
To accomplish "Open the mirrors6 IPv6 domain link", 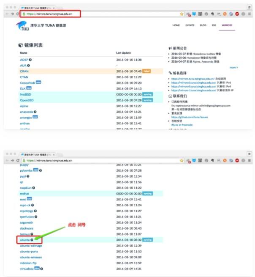I will point(194,82).
